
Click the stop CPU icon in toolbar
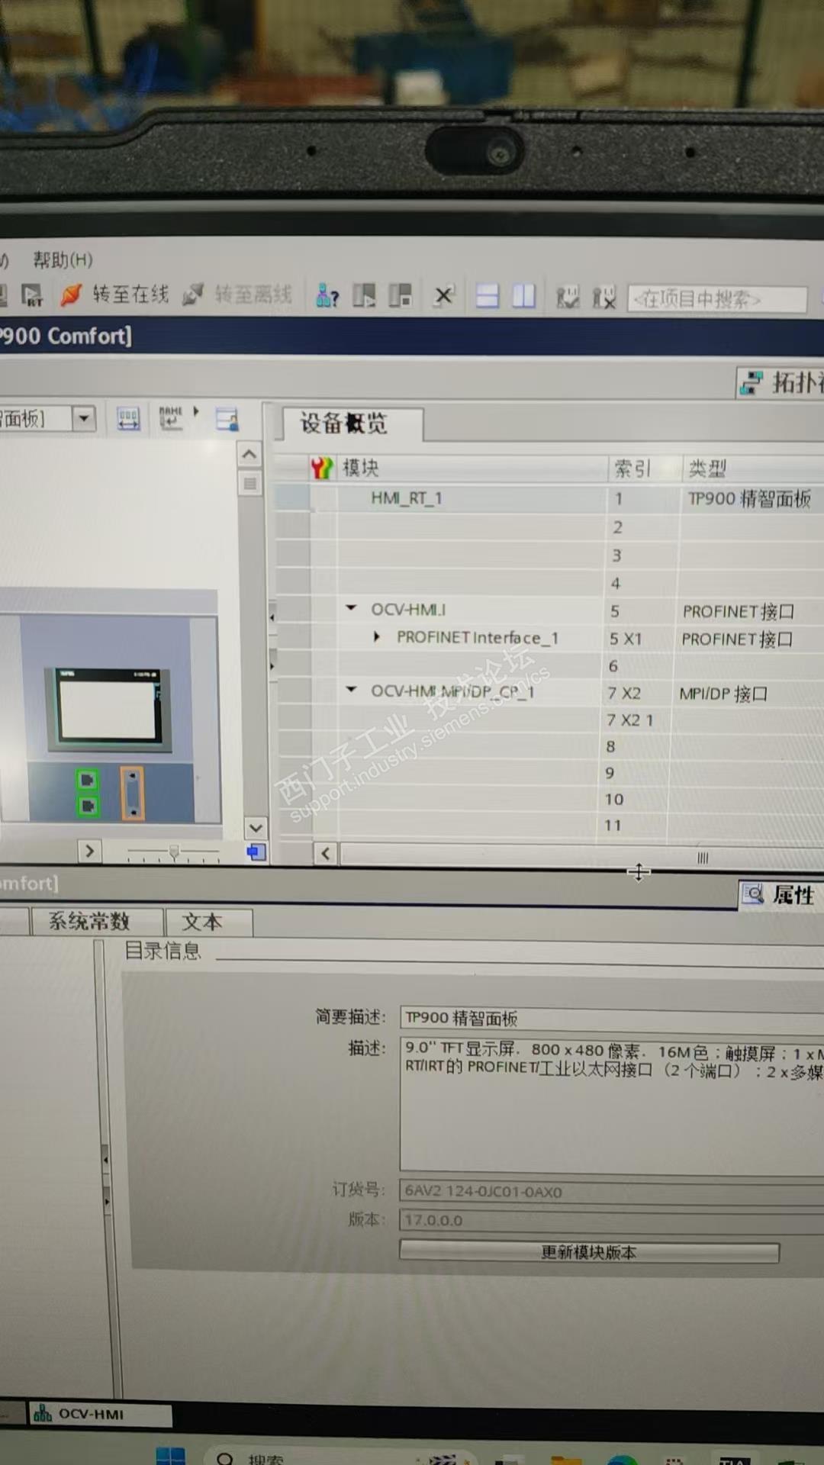pos(400,295)
